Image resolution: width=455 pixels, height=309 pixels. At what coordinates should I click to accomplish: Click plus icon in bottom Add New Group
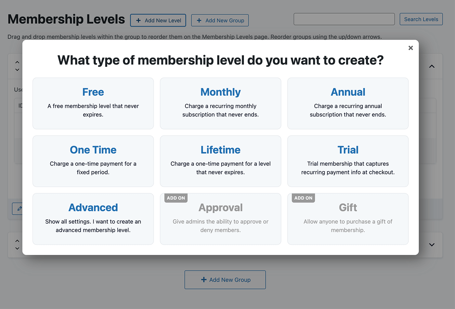click(x=204, y=279)
